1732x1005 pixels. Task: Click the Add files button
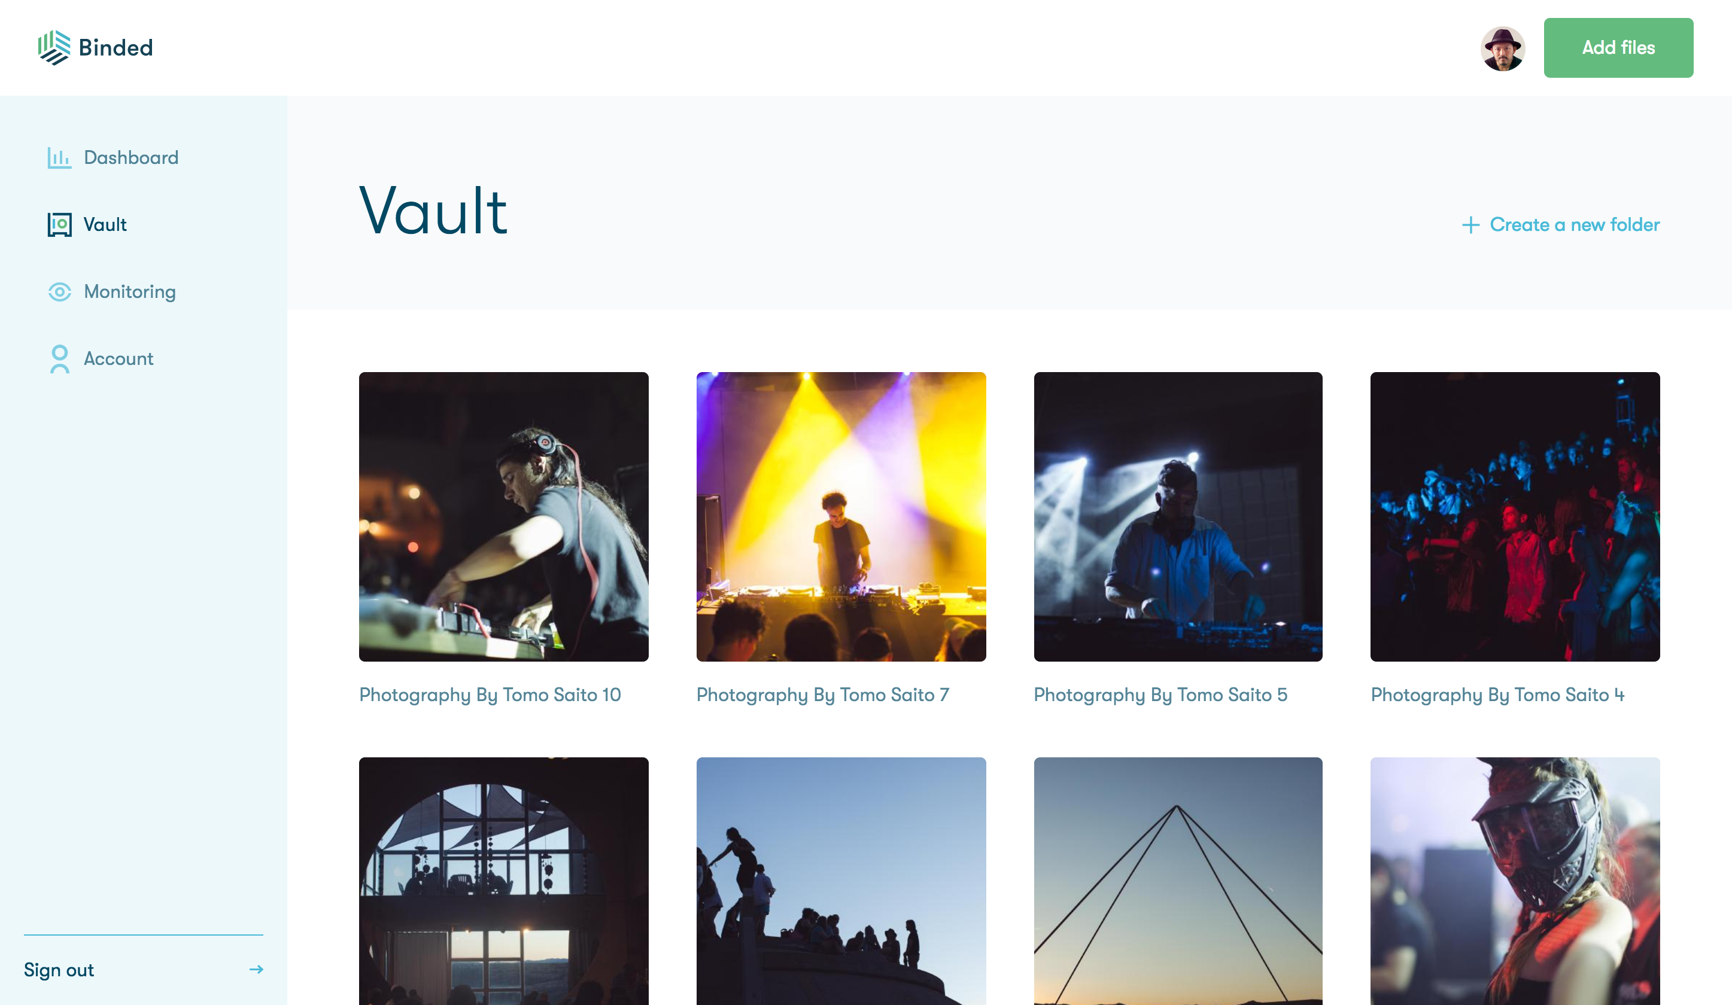(x=1618, y=47)
